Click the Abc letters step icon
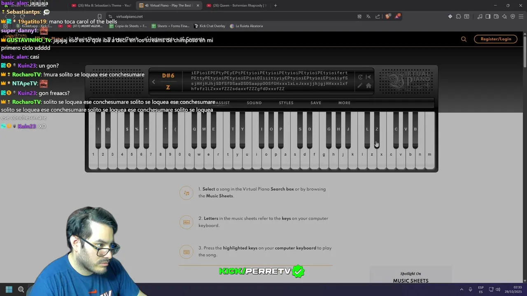Image resolution: width=527 pixels, height=296 pixels. pos(187,222)
